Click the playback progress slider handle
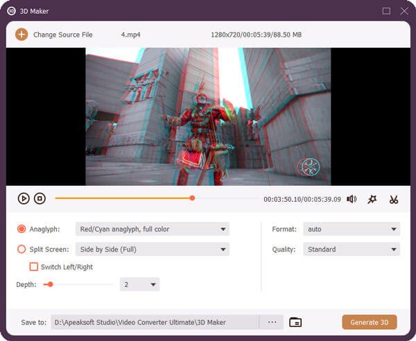This screenshot has height=341, width=416. [192, 198]
